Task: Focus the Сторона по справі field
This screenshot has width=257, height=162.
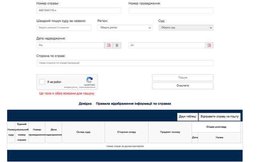Action: coord(124,63)
